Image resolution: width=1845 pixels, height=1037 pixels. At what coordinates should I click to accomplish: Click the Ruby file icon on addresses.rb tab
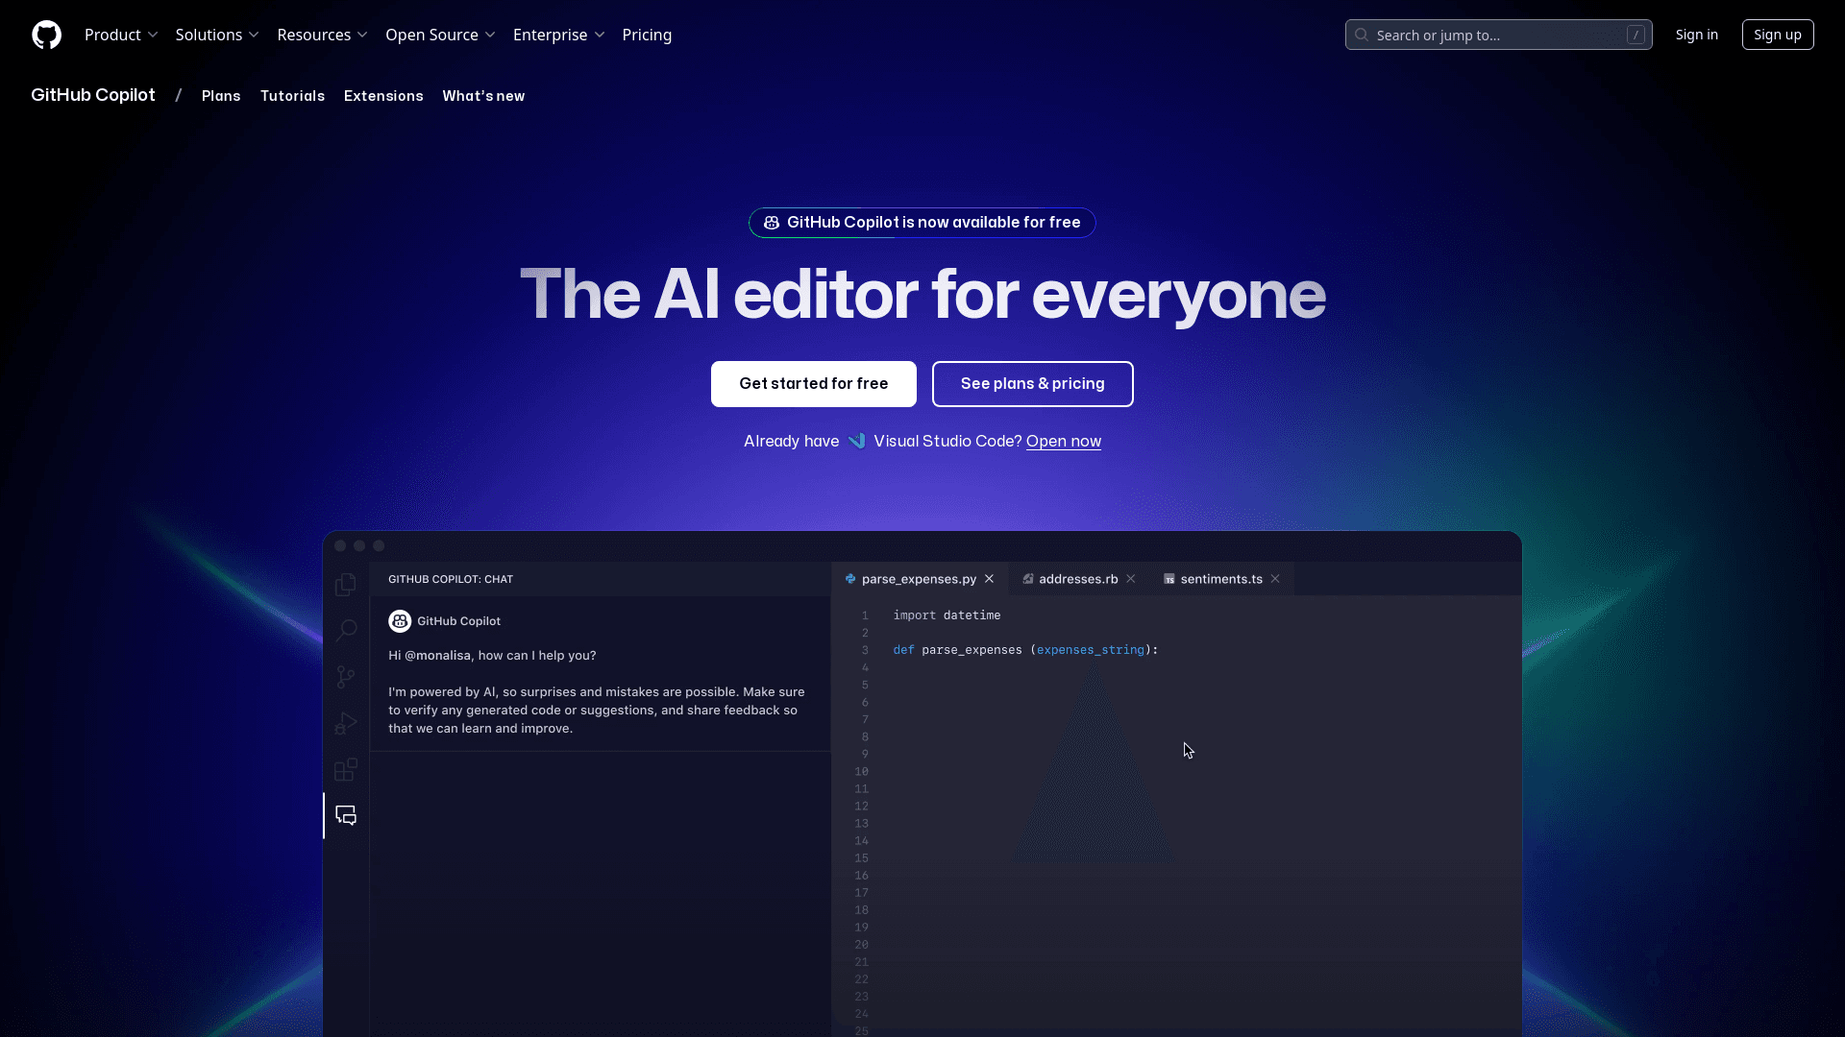[x=1028, y=579]
